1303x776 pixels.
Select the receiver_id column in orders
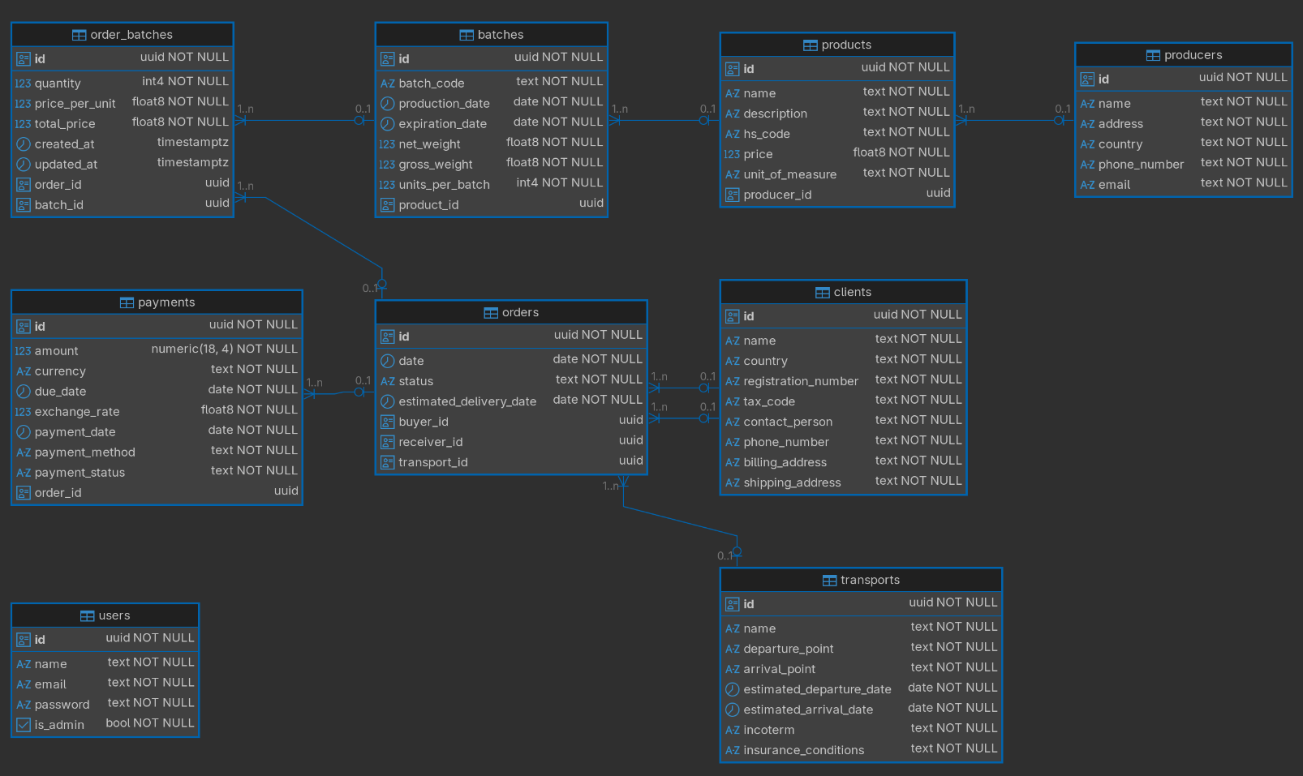coord(430,443)
